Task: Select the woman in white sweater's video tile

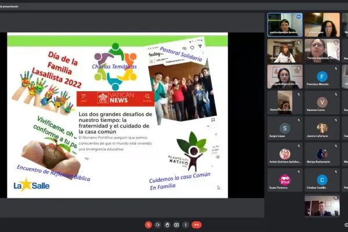Action: (285, 50)
